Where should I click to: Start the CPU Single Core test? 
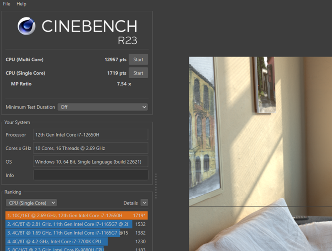[x=138, y=73]
